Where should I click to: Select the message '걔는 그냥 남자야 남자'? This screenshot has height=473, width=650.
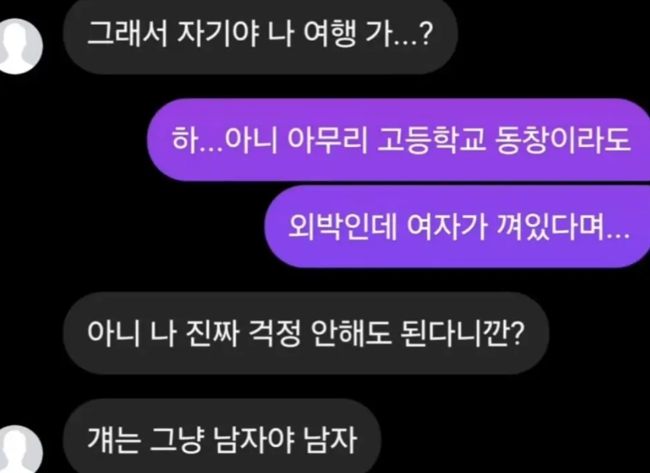222,437
